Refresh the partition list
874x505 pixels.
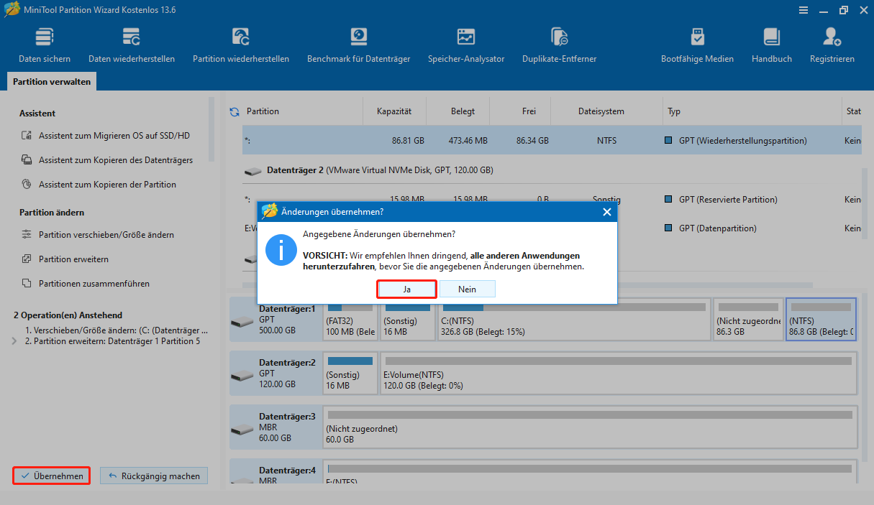[x=235, y=112]
